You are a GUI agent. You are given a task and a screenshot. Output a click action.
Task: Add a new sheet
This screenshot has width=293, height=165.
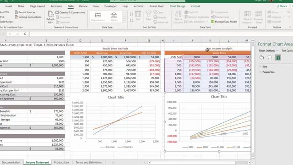pos(114,162)
